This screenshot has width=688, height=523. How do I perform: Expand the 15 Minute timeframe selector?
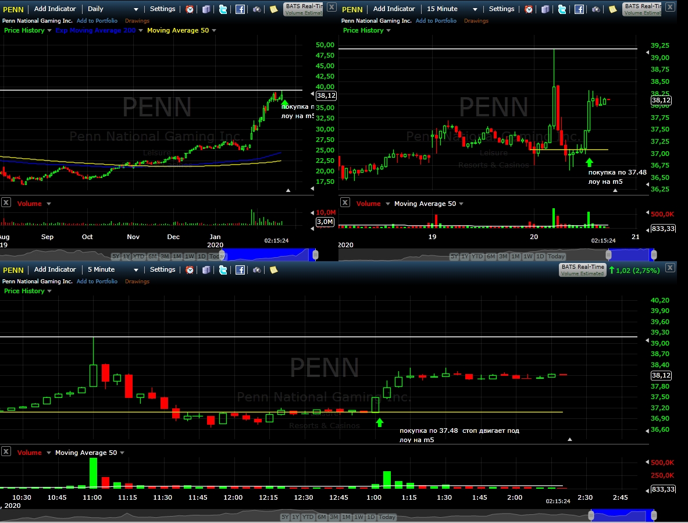452,9
